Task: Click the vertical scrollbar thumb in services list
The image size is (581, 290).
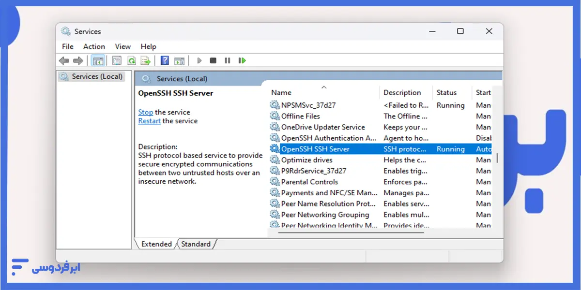Action: 497,158
